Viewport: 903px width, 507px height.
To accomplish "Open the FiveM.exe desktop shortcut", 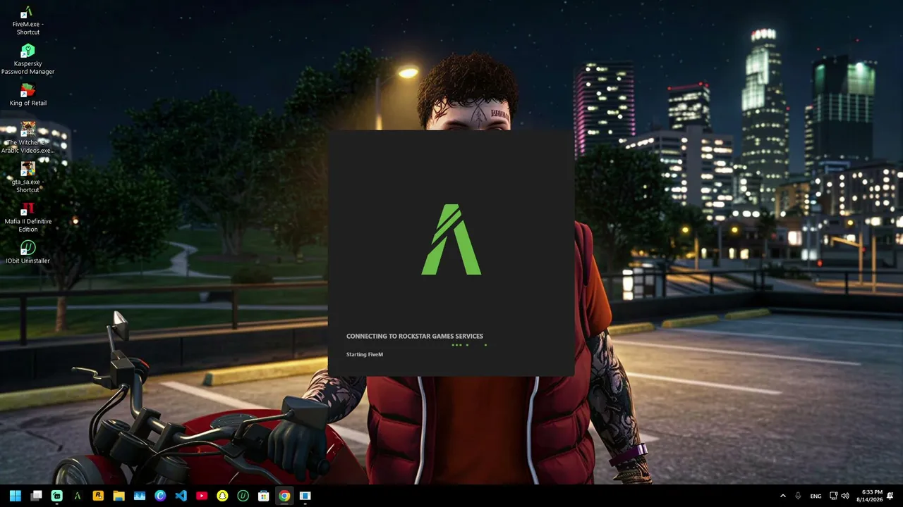I will (28, 20).
